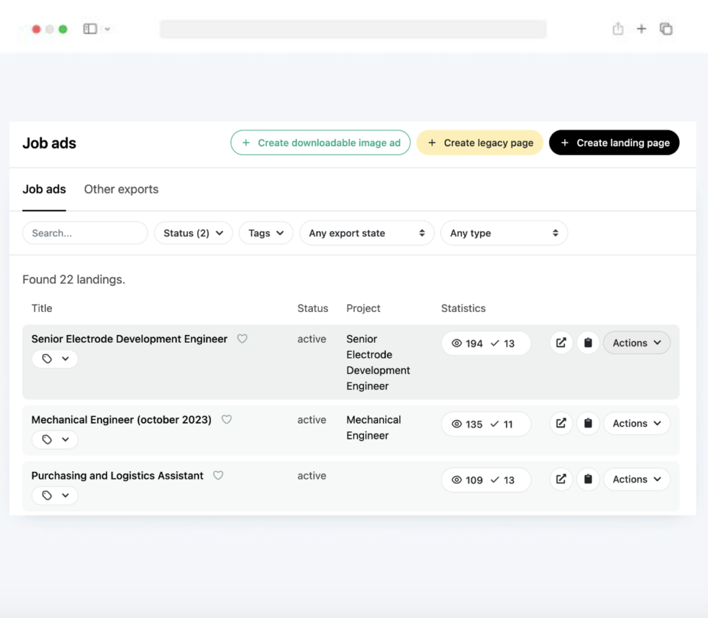Click Create landing page
708x618 pixels.
click(614, 143)
